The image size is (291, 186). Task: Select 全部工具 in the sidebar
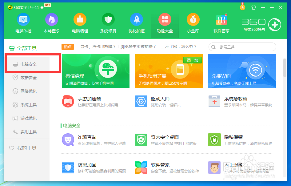click(x=23, y=48)
